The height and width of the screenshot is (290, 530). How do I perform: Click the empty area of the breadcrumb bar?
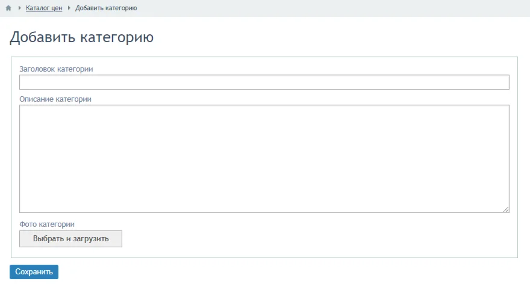coord(331,8)
